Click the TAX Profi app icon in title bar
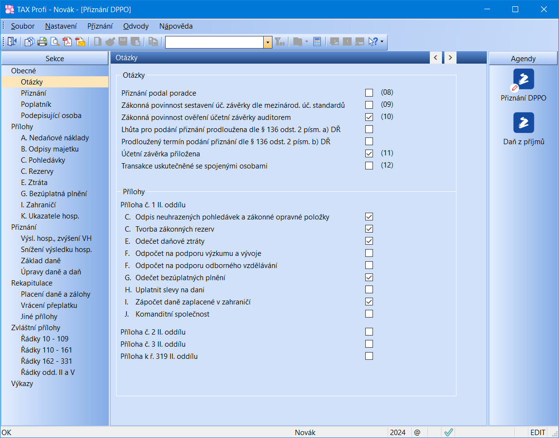This screenshot has width=559, height=438. (9, 9)
